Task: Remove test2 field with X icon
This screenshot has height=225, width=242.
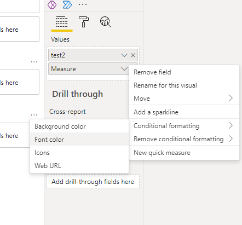Action: tap(133, 55)
